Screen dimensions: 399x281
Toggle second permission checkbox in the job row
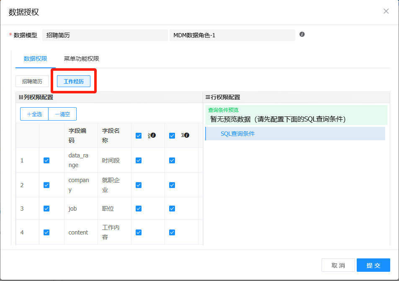click(x=172, y=209)
